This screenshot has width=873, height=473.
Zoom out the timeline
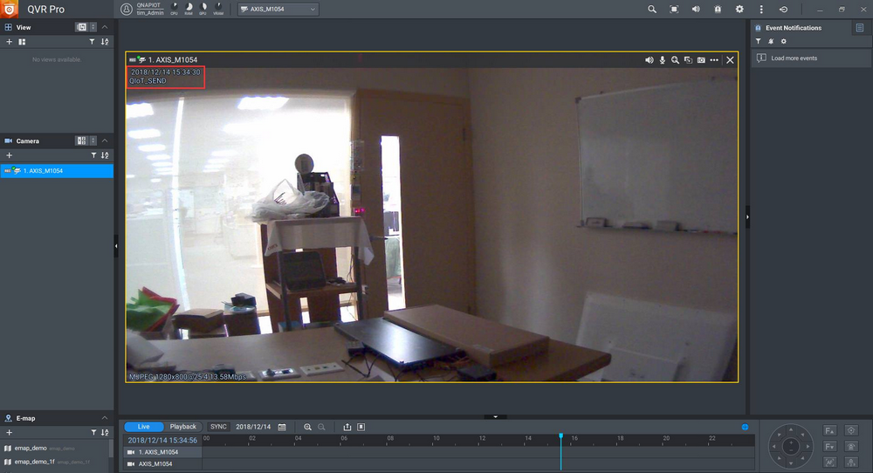tap(321, 427)
